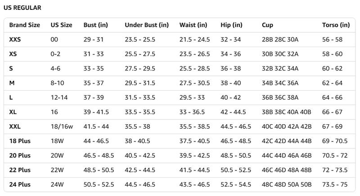Viewport: 360px width, 196px height.
Task: Click the 28B 28C 30A cup cell
Action: (x=280, y=39)
